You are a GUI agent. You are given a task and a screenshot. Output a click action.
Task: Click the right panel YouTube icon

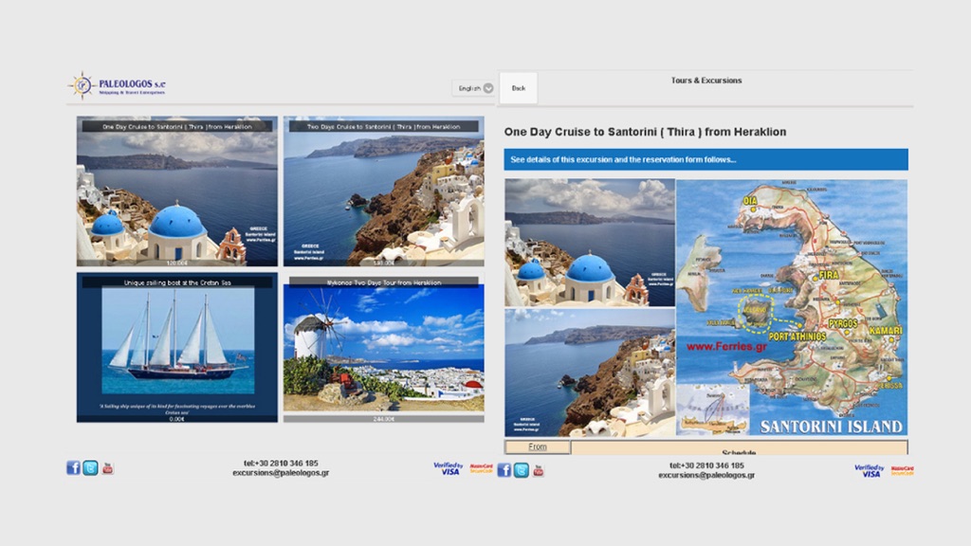pyautogui.click(x=539, y=470)
